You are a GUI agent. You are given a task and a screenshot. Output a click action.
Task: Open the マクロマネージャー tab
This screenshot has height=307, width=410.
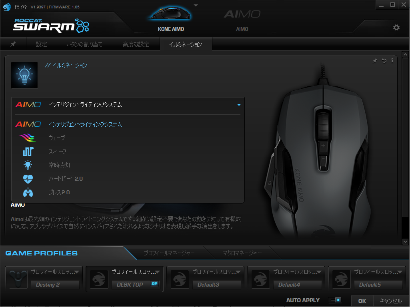tap(242, 253)
